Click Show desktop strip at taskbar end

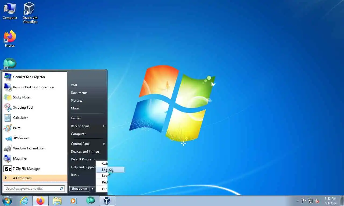[342, 201]
